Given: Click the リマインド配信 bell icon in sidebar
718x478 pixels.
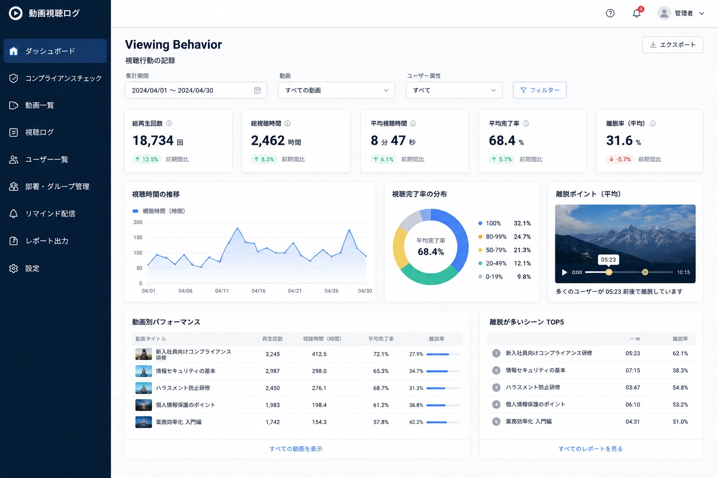Looking at the screenshot, I should tap(14, 213).
